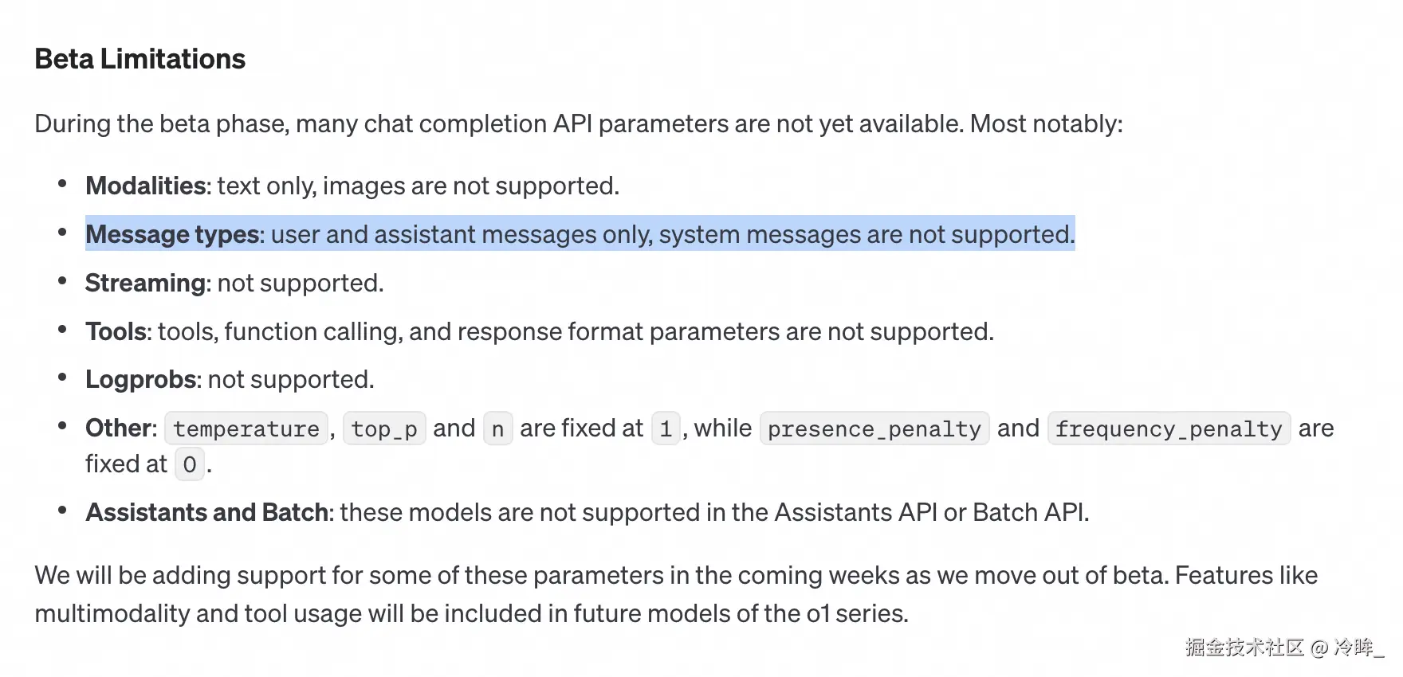
Task: Click the code tag showing 1
Action: [x=666, y=429]
